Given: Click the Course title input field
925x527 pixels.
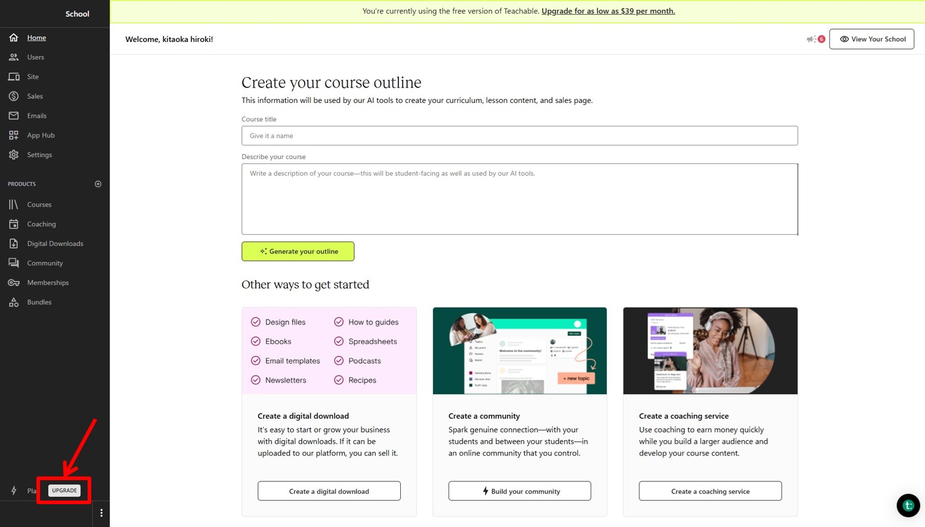Looking at the screenshot, I should pos(519,136).
